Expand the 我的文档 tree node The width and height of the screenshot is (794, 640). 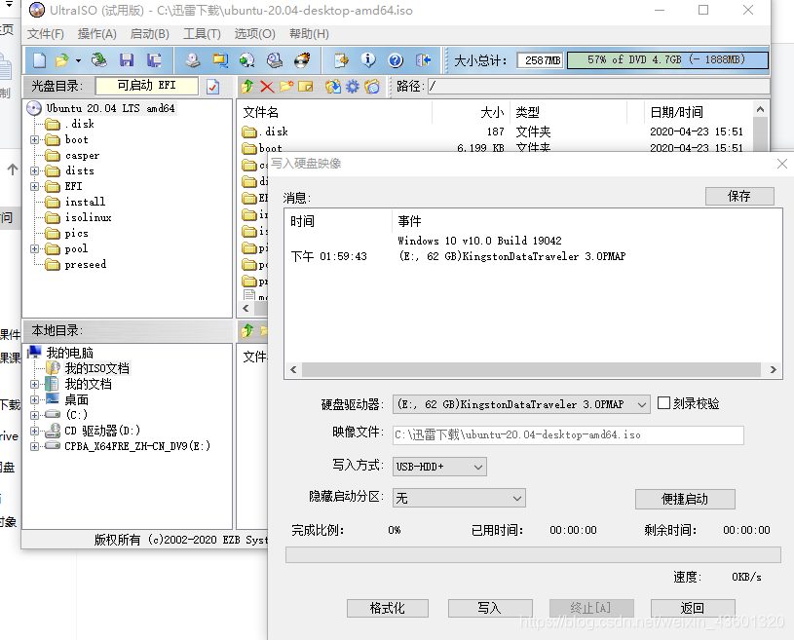pos(34,385)
